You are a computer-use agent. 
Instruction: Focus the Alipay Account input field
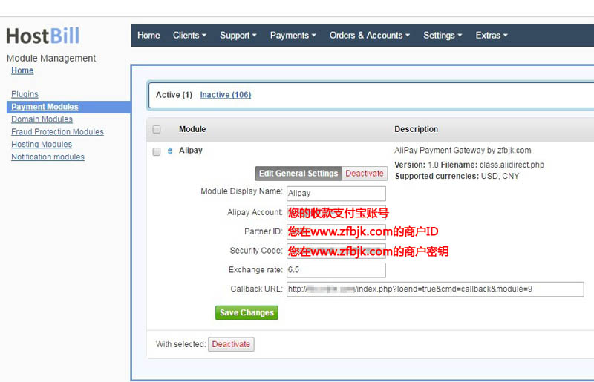[x=336, y=213]
